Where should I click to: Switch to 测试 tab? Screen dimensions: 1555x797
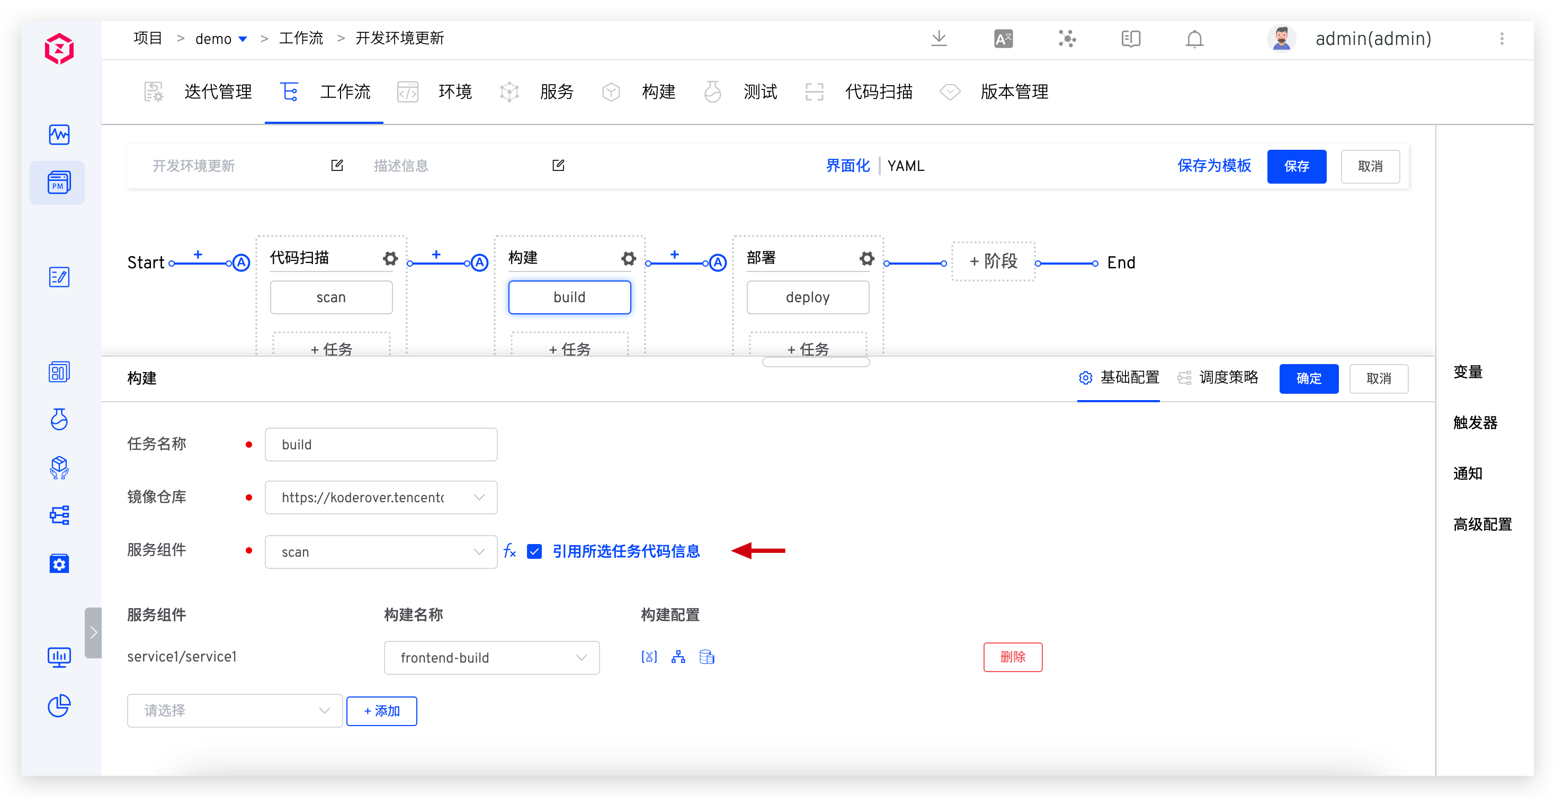740,92
